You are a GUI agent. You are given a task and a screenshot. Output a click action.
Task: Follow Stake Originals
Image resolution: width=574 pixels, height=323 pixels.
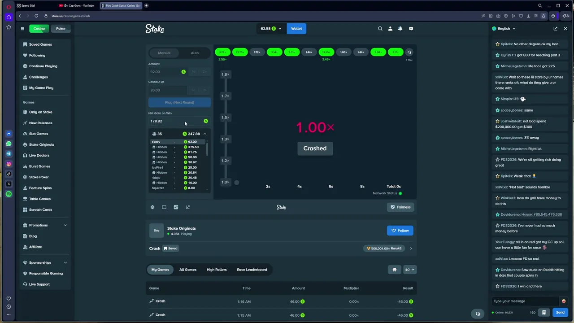coord(400,231)
